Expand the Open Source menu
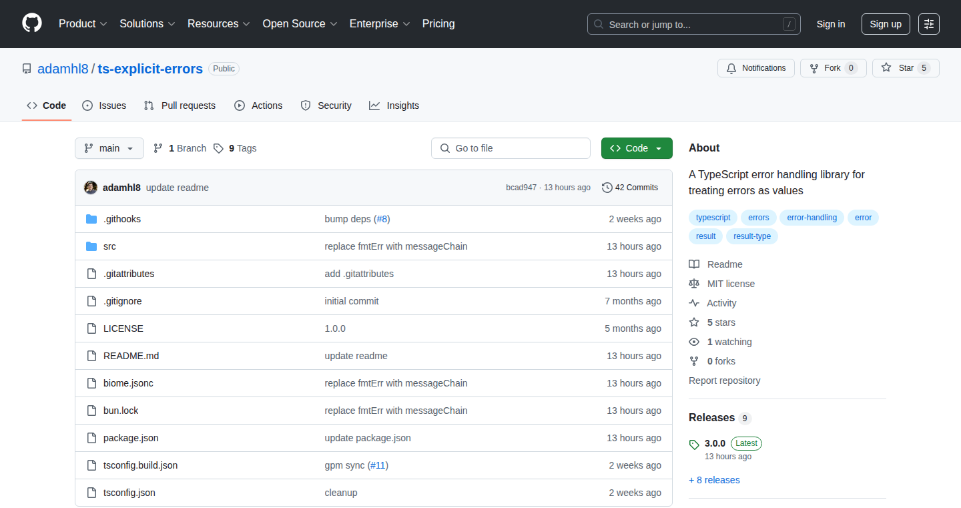 300,24
